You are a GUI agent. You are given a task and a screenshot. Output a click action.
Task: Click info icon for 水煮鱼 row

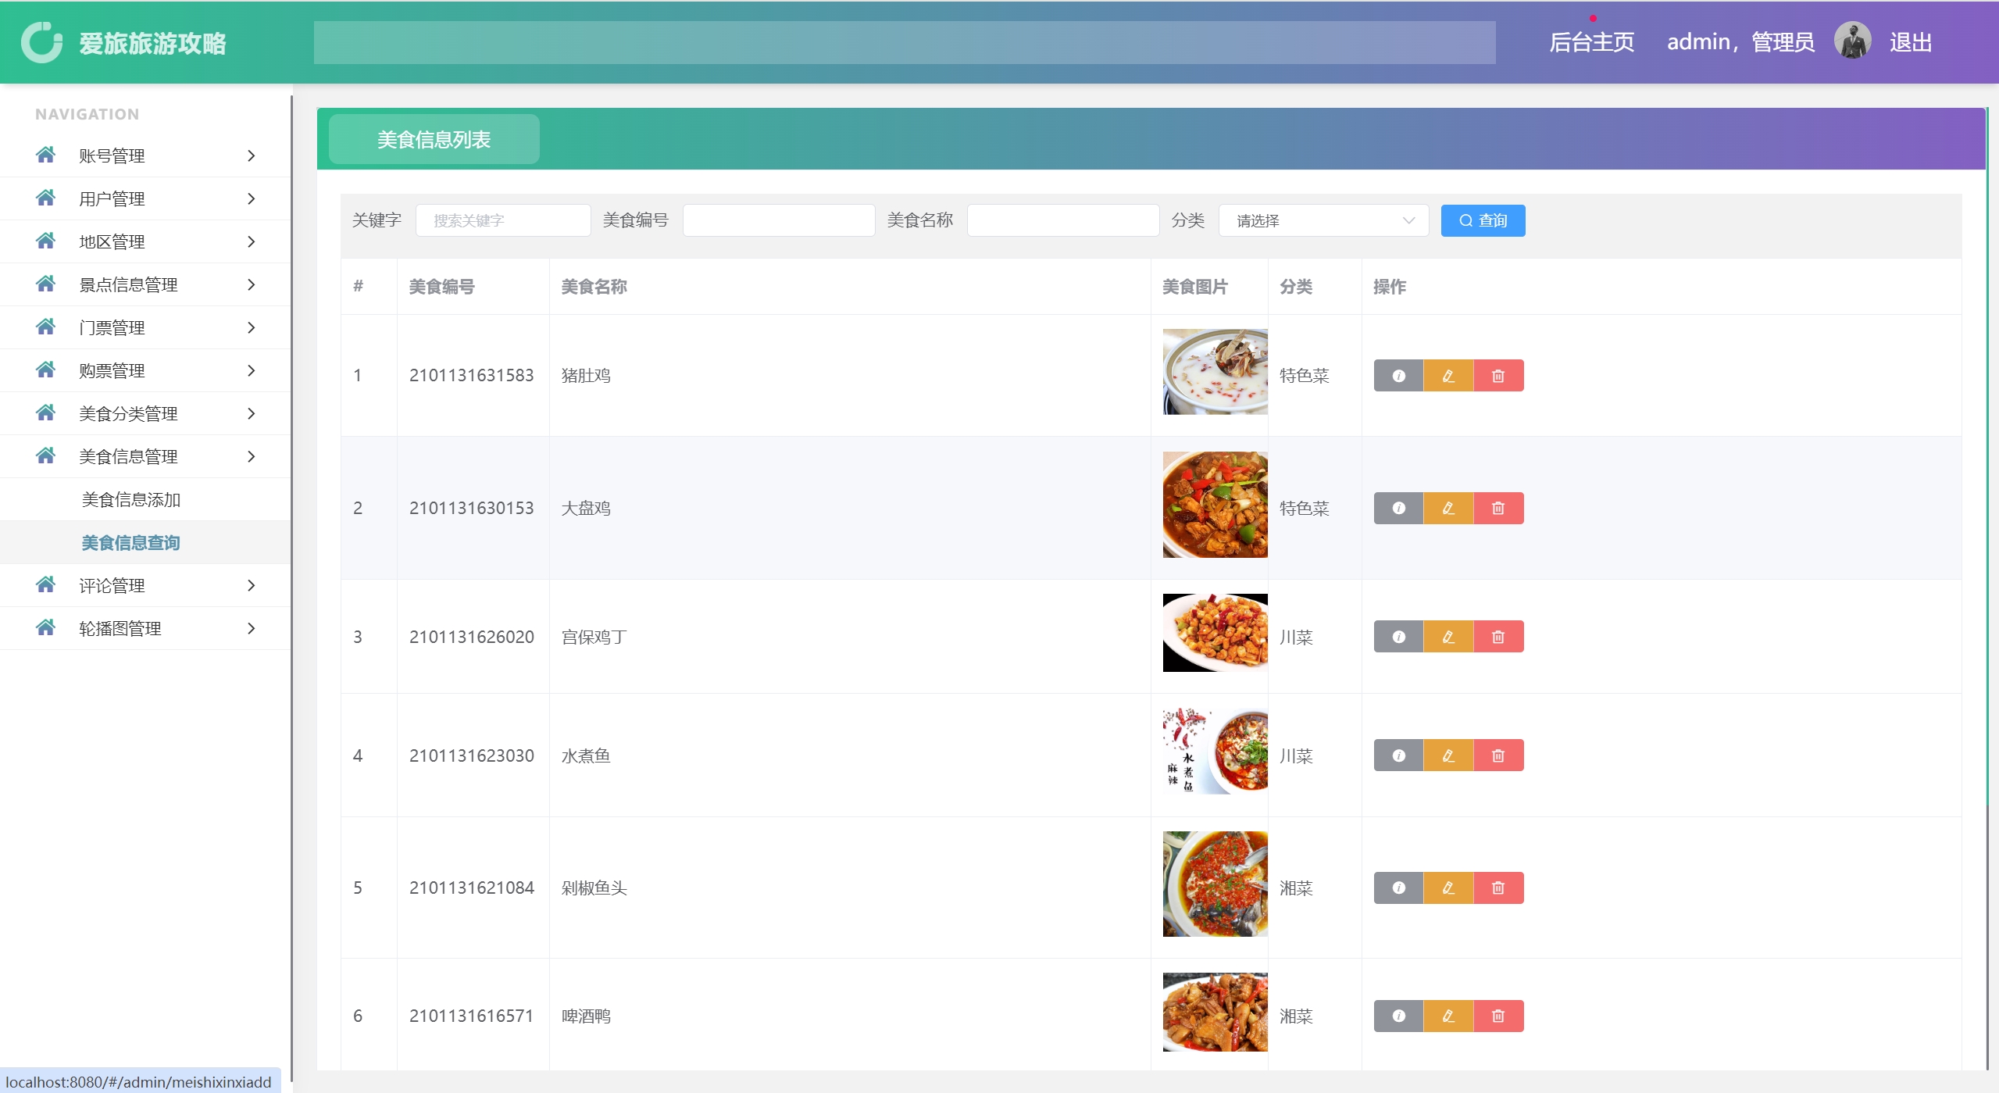(1398, 755)
